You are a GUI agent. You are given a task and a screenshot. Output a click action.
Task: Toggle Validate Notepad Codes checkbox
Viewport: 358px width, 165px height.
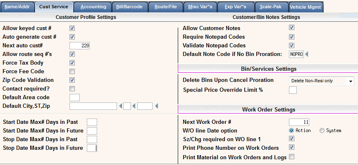tap(291, 45)
